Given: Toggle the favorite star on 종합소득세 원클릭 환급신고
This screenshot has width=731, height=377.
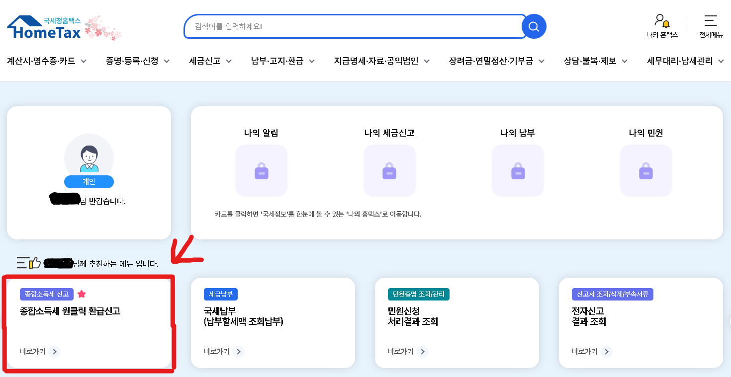Looking at the screenshot, I should [81, 294].
